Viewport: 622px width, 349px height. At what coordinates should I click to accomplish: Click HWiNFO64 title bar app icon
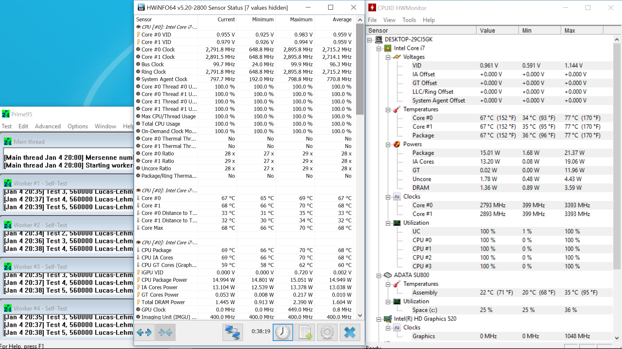pos(141,7)
